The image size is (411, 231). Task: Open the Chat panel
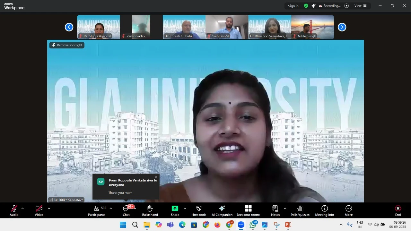pyautogui.click(x=126, y=211)
